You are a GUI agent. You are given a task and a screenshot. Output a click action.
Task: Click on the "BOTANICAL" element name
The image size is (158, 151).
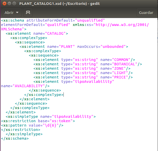click(x=125, y=64)
